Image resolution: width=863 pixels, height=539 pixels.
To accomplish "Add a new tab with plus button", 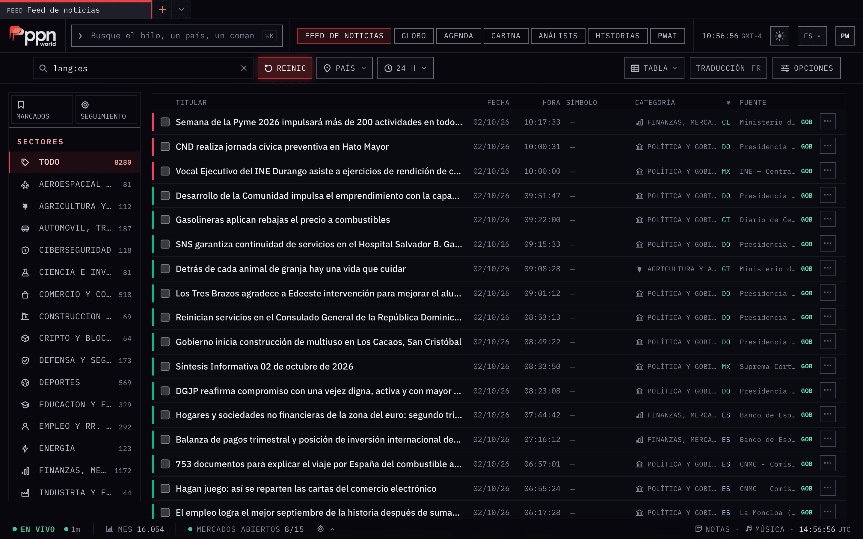I will [x=162, y=10].
